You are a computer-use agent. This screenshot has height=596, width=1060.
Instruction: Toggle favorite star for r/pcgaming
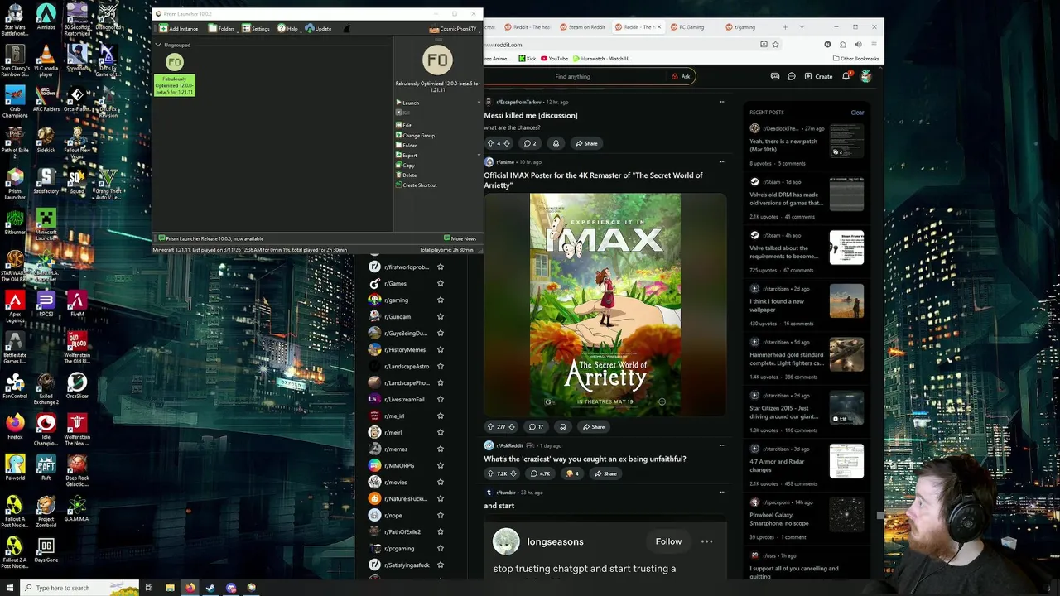tap(441, 548)
